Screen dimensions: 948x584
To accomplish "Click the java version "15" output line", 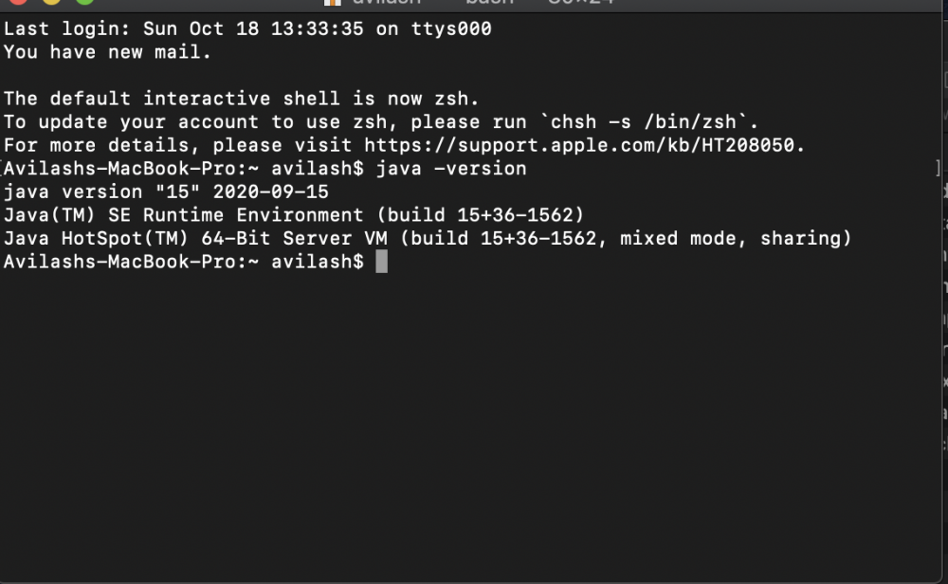I will tap(166, 192).
